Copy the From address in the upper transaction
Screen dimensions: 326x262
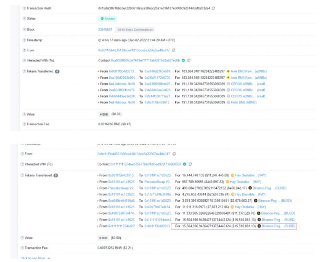point(174,50)
